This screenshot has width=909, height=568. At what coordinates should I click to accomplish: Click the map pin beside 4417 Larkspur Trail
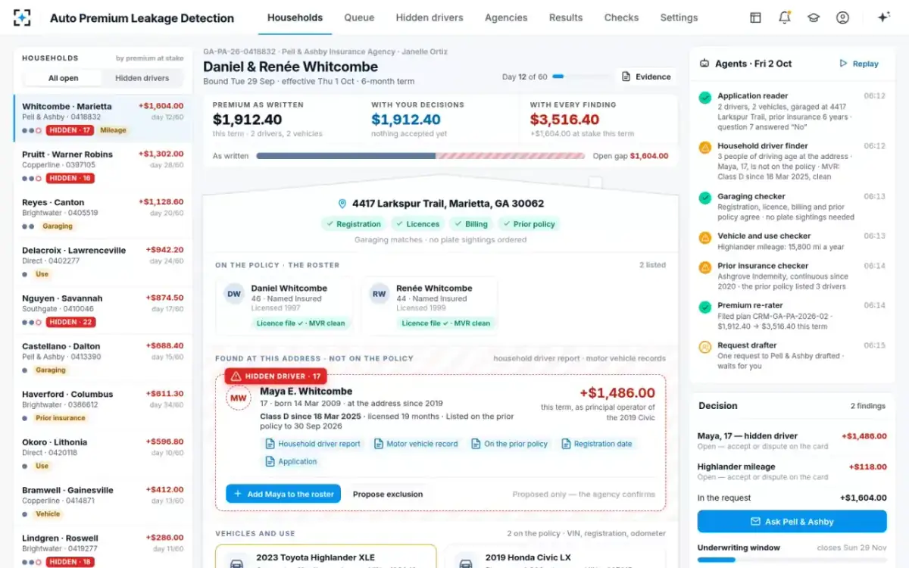pos(342,204)
